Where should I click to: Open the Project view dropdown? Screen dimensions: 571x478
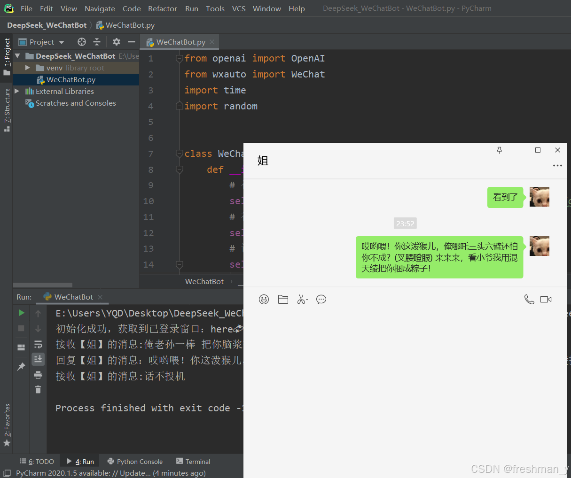(41, 42)
